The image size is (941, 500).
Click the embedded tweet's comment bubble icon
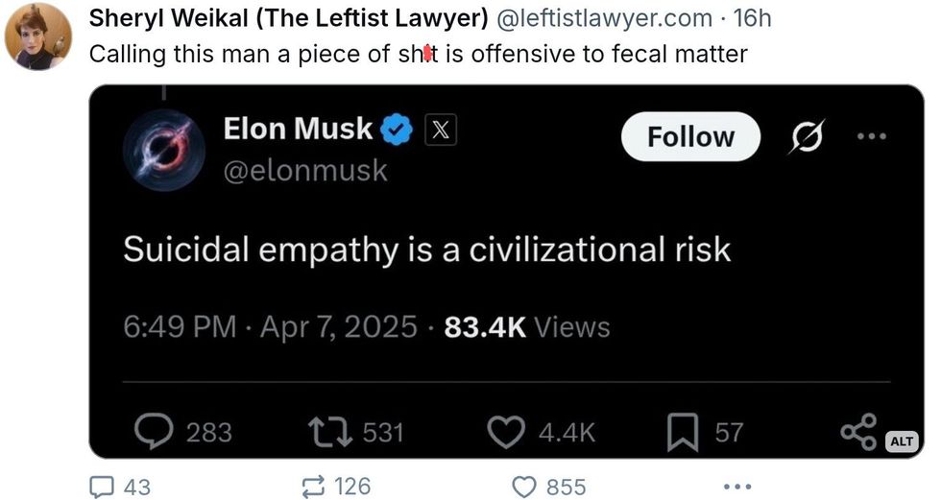click(153, 432)
